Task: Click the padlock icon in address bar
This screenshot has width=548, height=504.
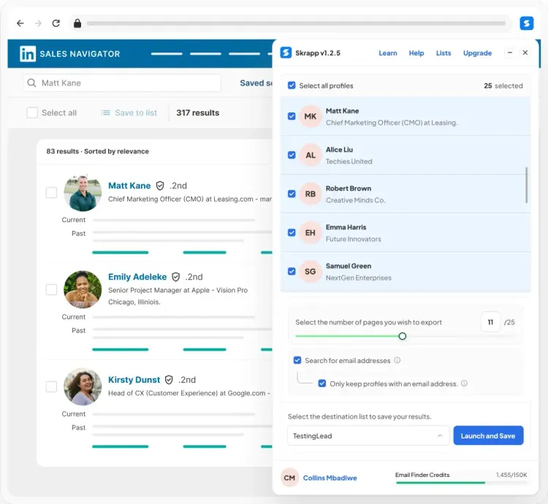Action: pyautogui.click(x=77, y=23)
